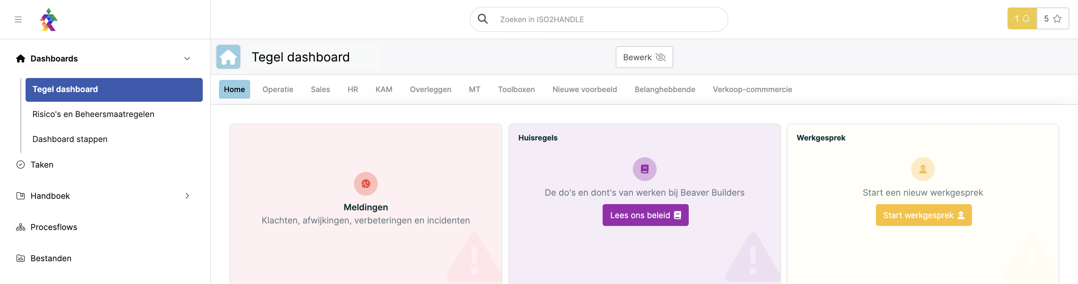Viewport: 1078px width, 284px height.
Task: Click the Meldingen tile title
Action: click(365, 207)
